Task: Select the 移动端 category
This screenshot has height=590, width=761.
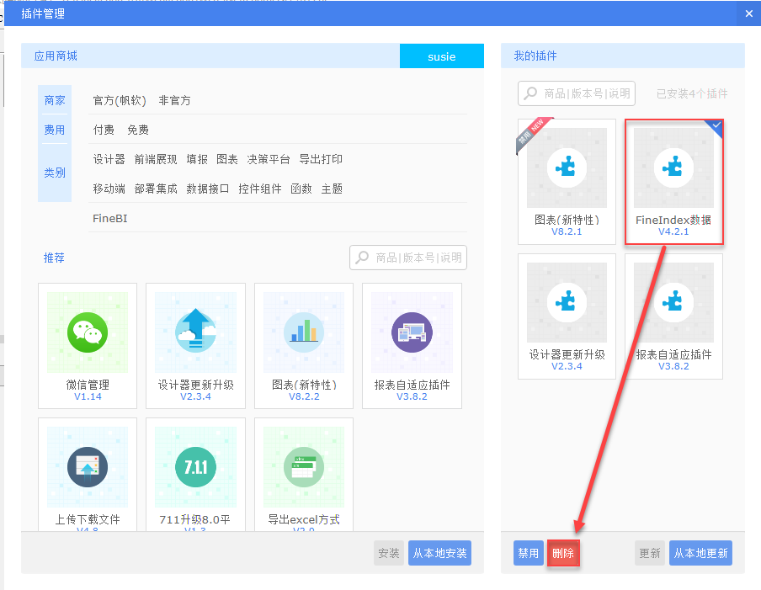Action: click(x=109, y=189)
